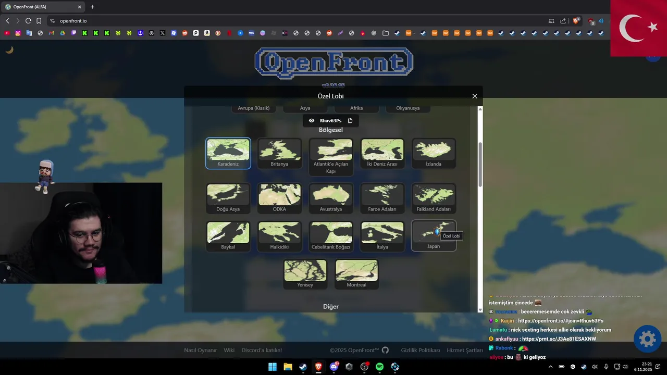This screenshot has width=667, height=375.
Task: Pick the Halkidiki map
Action: coord(279,236)
